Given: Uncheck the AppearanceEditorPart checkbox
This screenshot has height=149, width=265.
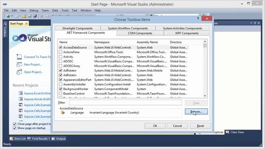Looking at the screenshot, I should [x=60, y=80].
